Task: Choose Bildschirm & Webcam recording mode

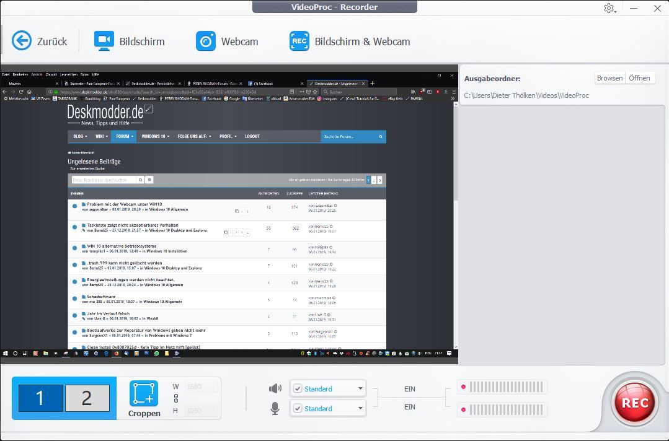Action: (x=350, y=41)
